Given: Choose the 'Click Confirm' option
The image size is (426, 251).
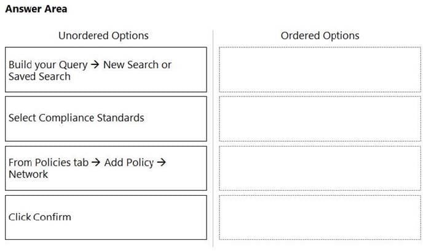Looking at the screenshot, I should point(106,217).
